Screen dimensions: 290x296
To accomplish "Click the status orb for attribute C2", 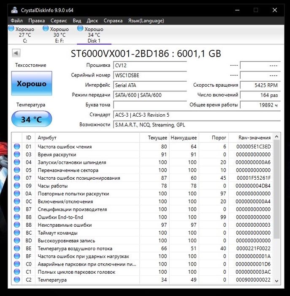I will coord(17,280).
